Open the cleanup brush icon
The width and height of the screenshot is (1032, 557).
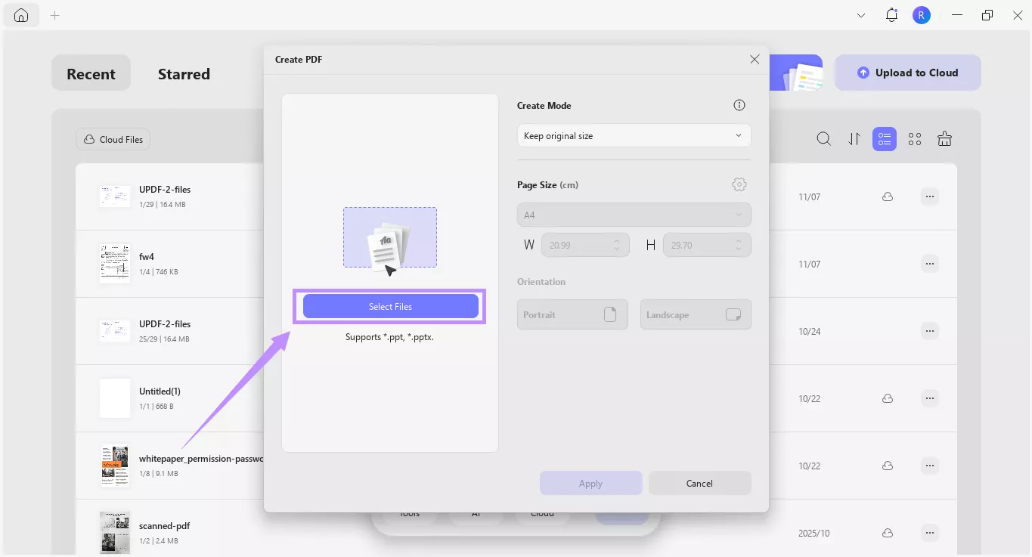tap(944, 139)
